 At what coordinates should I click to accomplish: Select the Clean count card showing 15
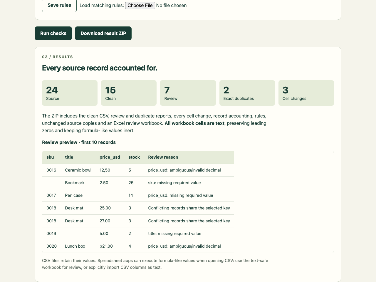click(x=129, y=93)
